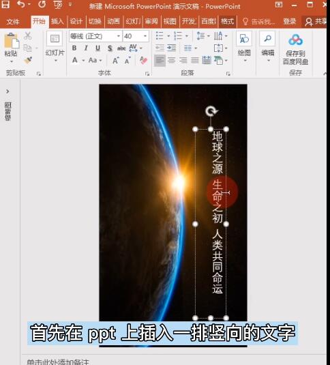The height and width of the screenshot is (365, 330).
Task: Open the font name 等线 (正文) dropdown
Action: click(x=119, y=36)
